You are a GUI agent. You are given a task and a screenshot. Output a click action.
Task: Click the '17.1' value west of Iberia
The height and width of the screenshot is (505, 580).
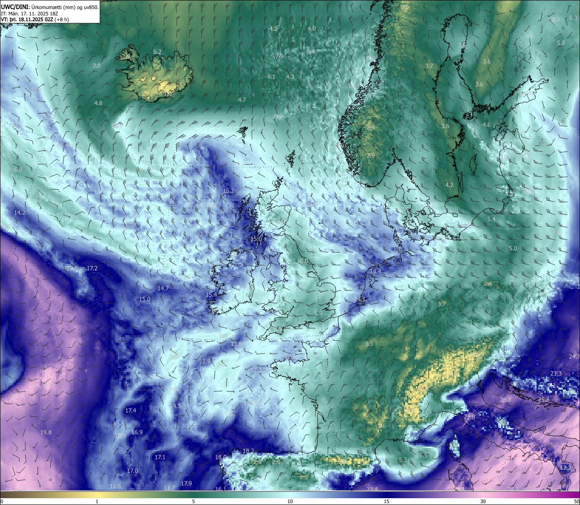pyautogui.click(x=160, y=457)
